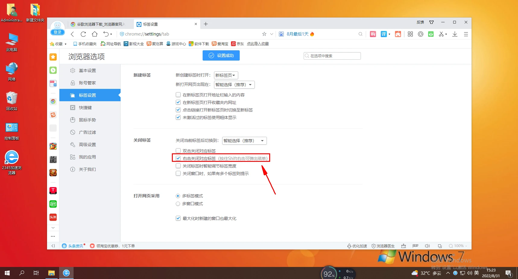
Task: Uncheck 右击关闭对应标签 checkbox
Action: click(178, 158)
